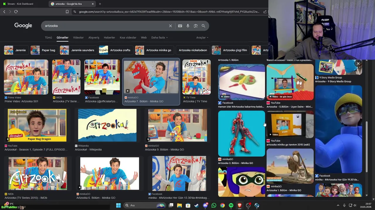
Task: Click 'Artzooka 7. Bölüm - Minika GO' caption
Action: point(144,101)
